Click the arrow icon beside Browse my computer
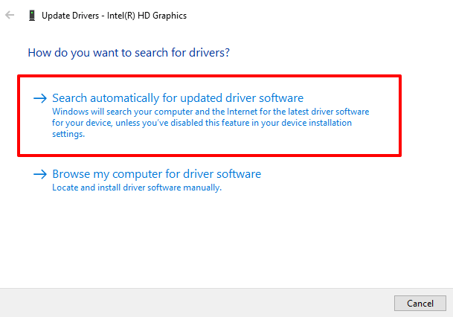The width and height of the screenshot is (453, 317). coord(40,174)
